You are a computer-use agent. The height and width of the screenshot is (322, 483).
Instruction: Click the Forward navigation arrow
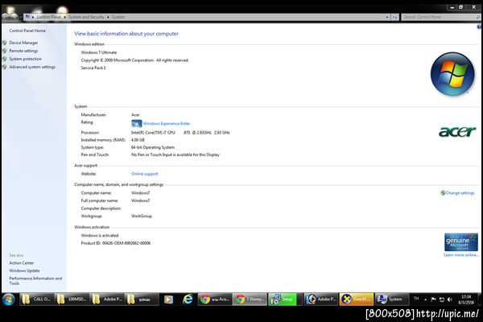14,17
